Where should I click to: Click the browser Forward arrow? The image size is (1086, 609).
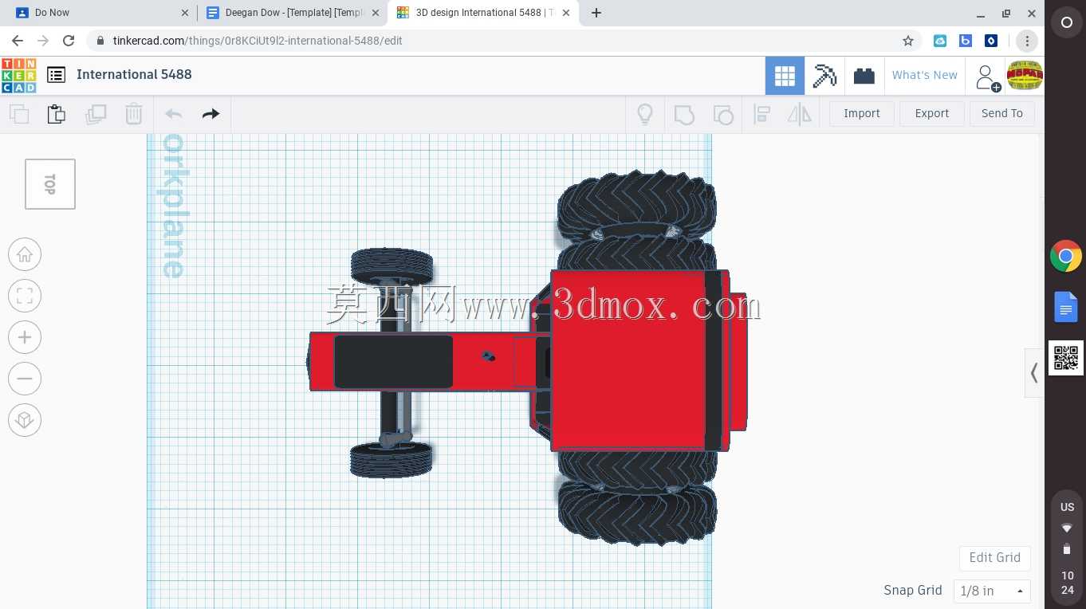pos(43,41)
